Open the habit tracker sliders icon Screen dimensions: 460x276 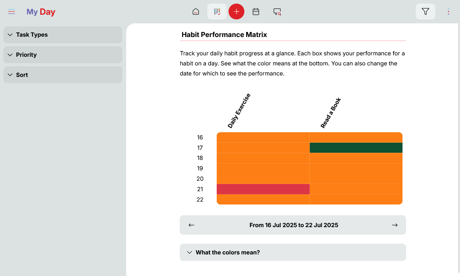coord(217,12)
